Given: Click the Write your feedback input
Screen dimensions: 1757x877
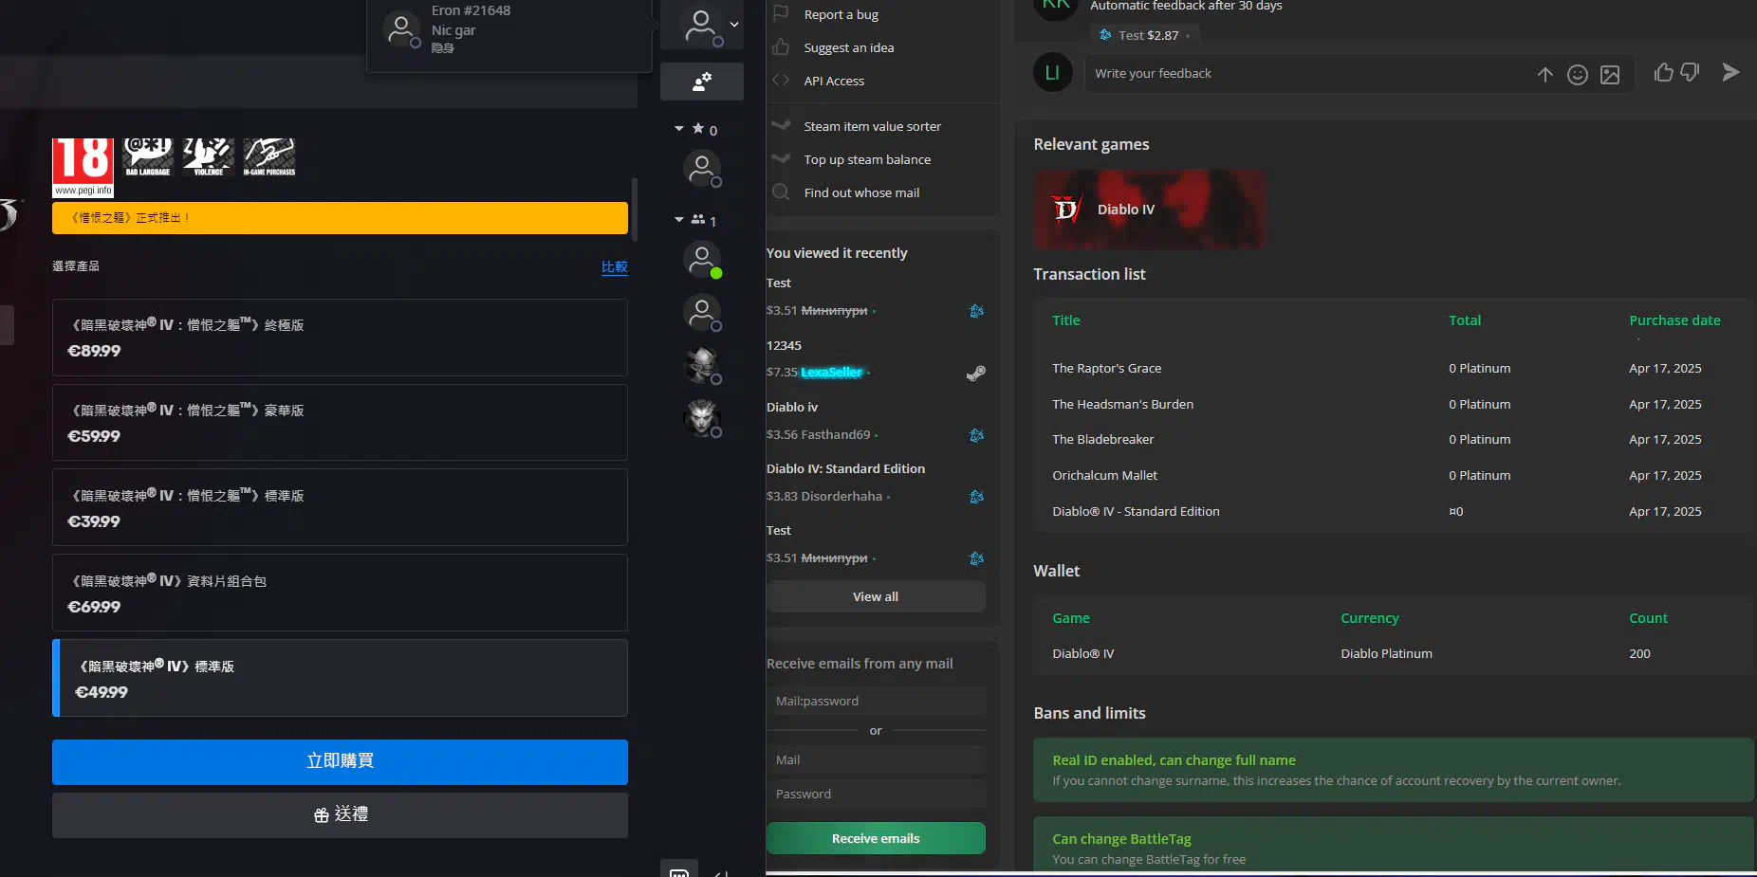Looking at the screenshot, I should (1309, 74).
